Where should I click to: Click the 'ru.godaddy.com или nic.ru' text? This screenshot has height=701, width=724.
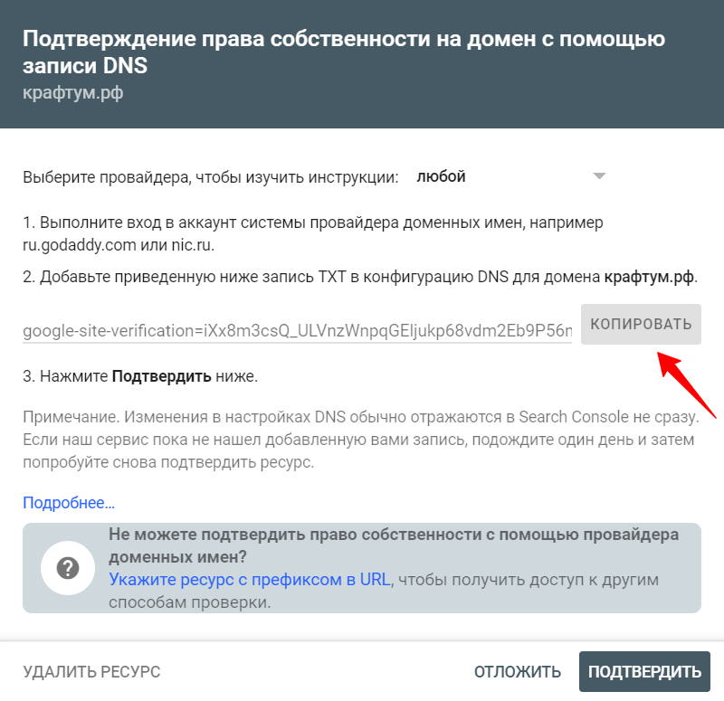[x=119, y=244]
